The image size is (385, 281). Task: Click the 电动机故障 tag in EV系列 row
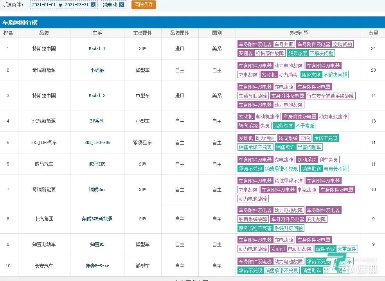click(267, 117)
